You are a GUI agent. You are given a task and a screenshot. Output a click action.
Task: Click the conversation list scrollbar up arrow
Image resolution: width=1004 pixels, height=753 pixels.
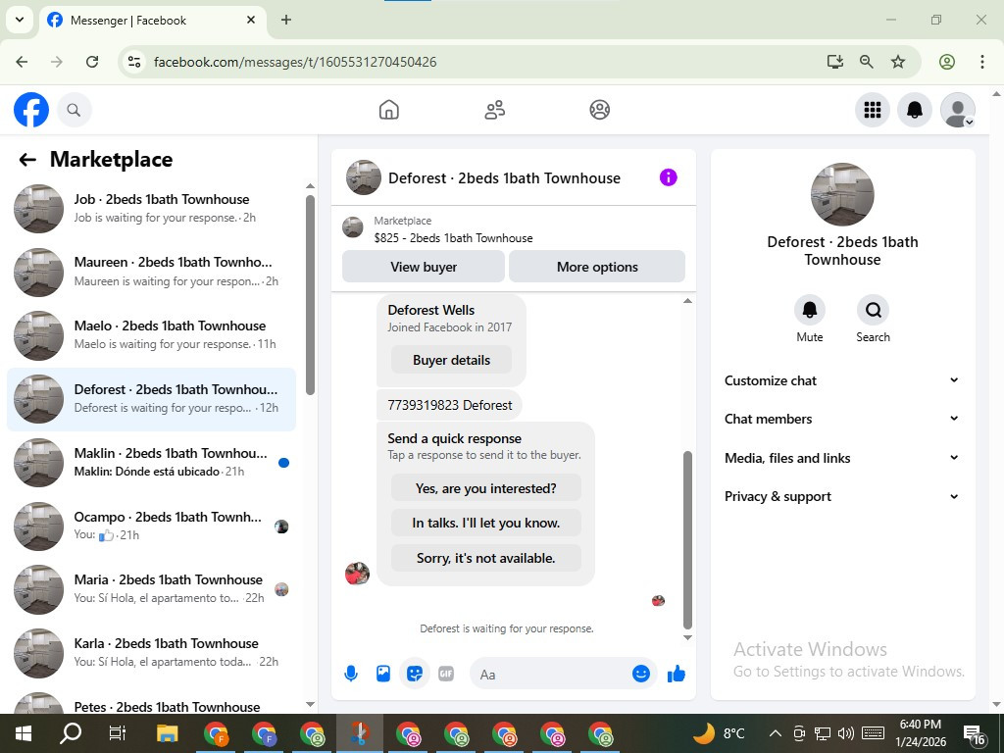(310, 185)
